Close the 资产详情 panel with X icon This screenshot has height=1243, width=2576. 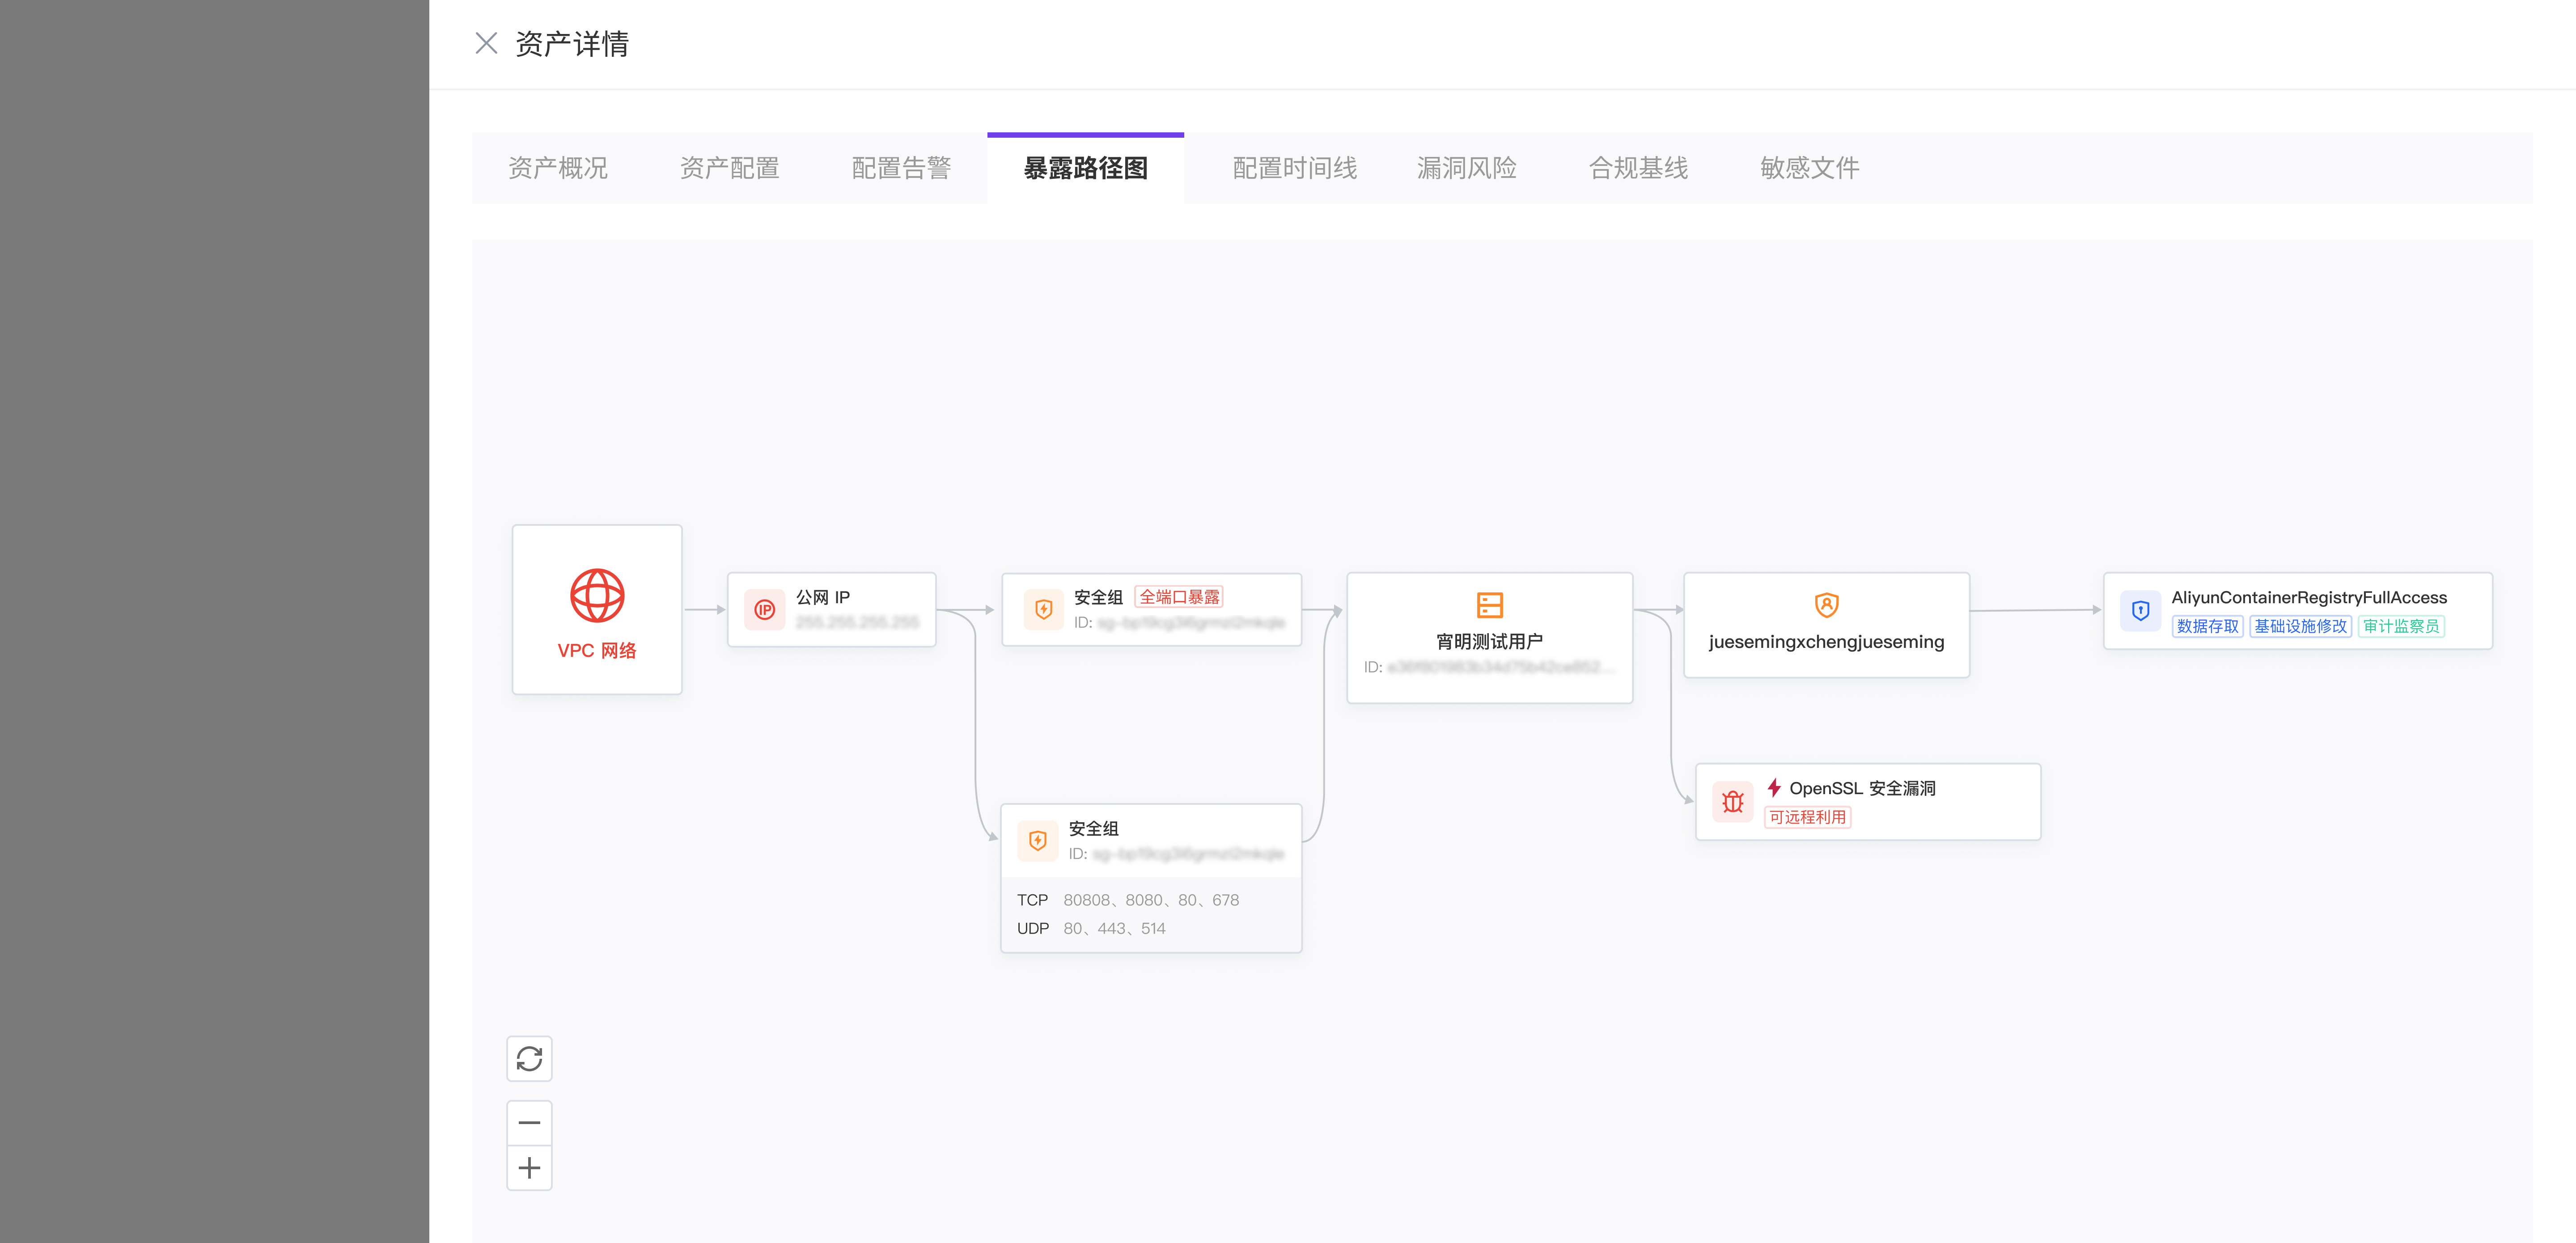point(486,43)
